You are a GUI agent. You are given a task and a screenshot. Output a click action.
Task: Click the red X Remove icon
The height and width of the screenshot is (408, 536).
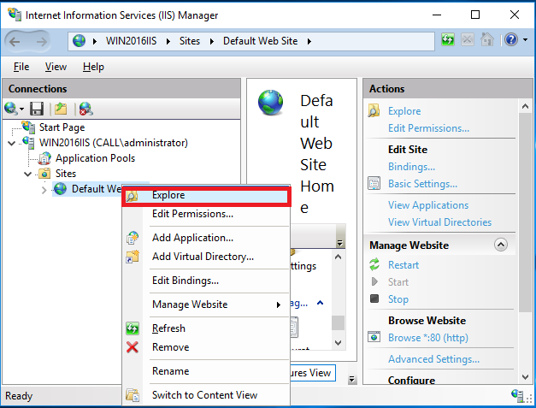[x=133, y=347]
